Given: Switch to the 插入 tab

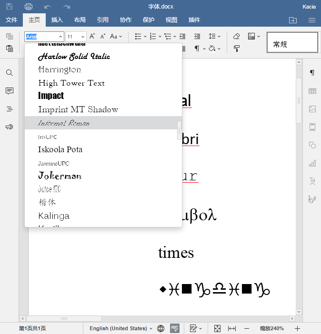Looking at the screenshot, I should [57, 20].
